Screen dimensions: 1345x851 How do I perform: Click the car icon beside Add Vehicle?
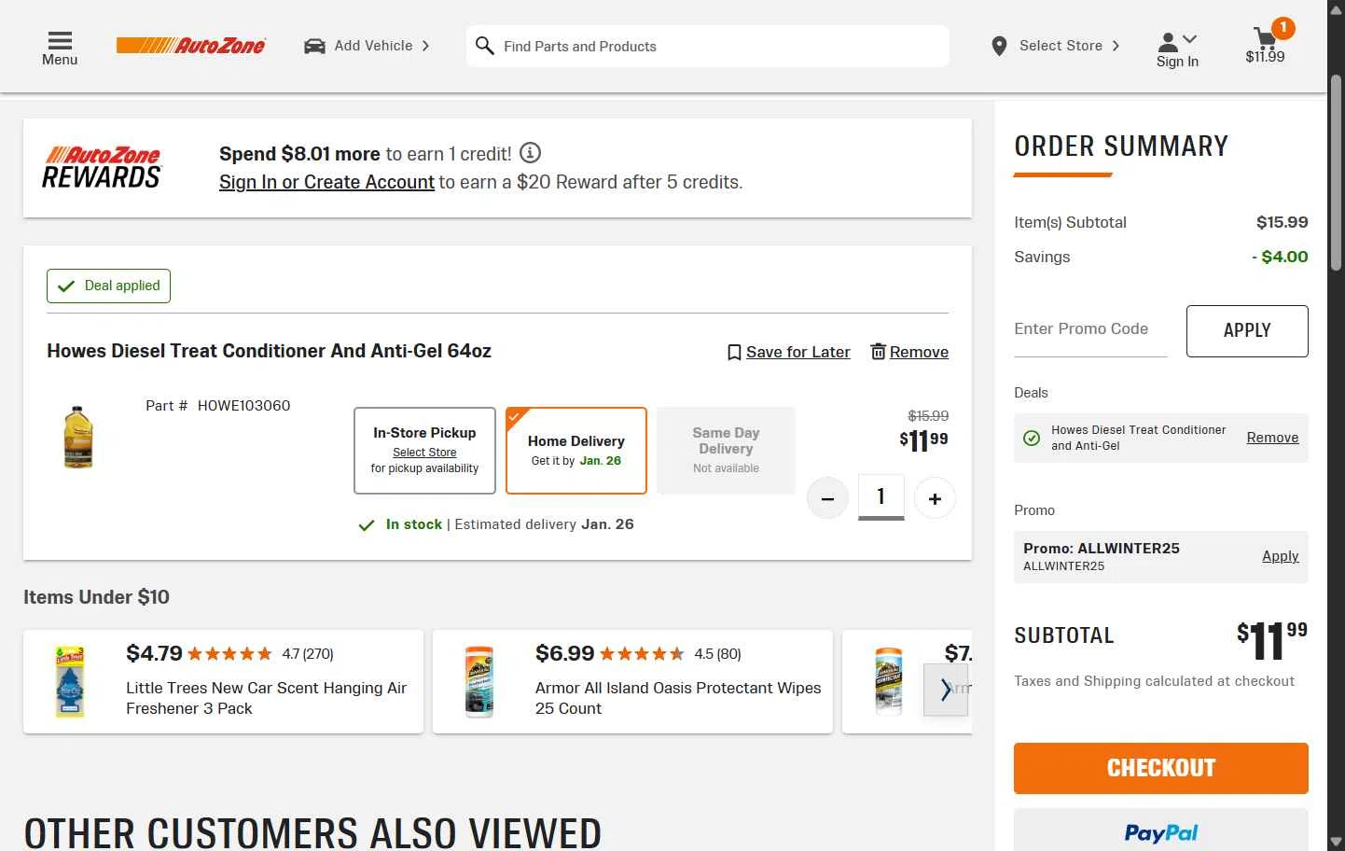(314, 46)
